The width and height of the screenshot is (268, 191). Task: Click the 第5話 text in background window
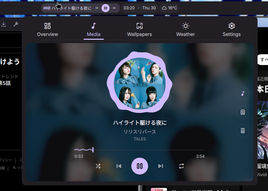point(5,83)
